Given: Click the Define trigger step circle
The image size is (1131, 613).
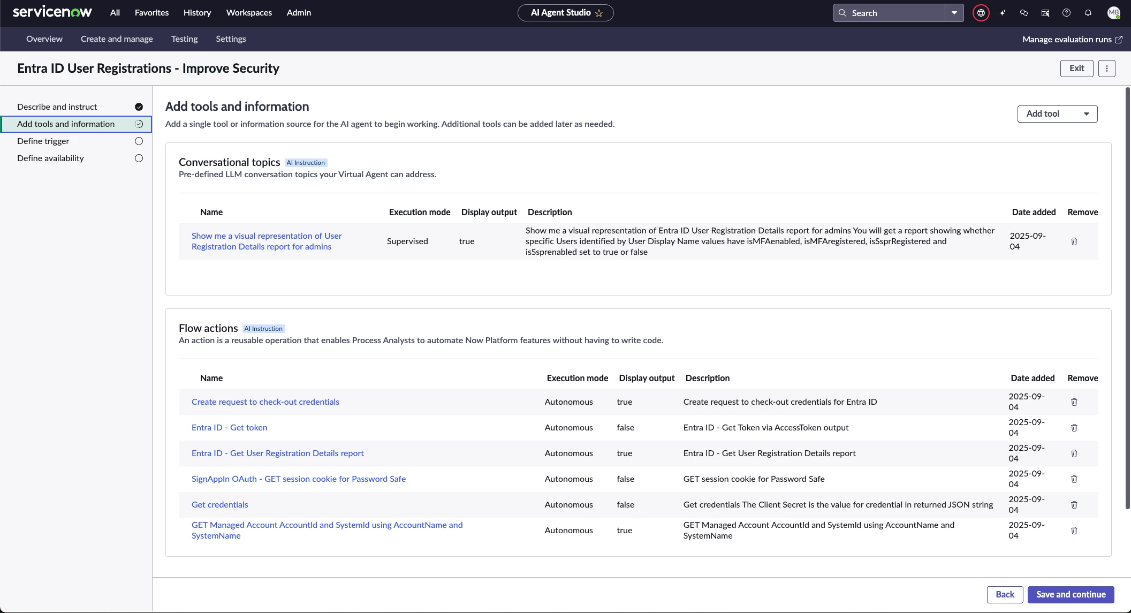Looking at the screenshot, I should 139,141.
